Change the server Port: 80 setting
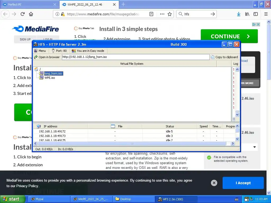Screen dimensions: 271x203 (59, 51)
